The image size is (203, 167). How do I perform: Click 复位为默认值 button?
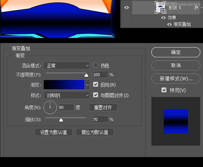pyautogui.click(x=95, y=132)
